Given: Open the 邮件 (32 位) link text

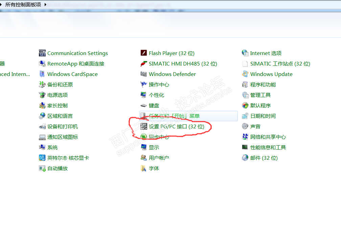Looking at the screenshot, I should [264, 158].
